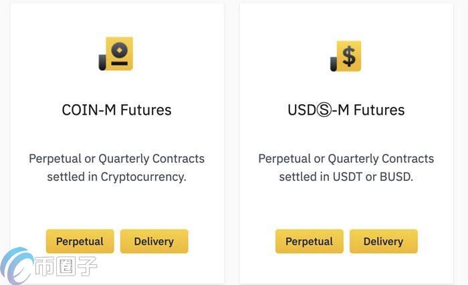The image size is (468, 285).
Task: Click the black scroll part of COIN-M icon
Action: (x=102, y=63)
